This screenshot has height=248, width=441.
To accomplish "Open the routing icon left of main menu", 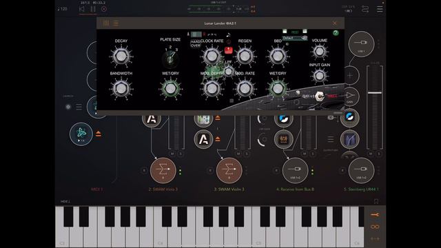I will 365,9.
